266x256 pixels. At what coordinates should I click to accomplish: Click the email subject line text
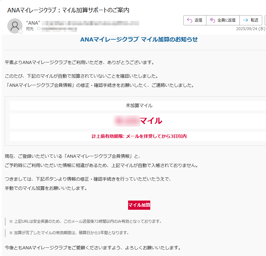pyautogui.click(x=68, y=10)
